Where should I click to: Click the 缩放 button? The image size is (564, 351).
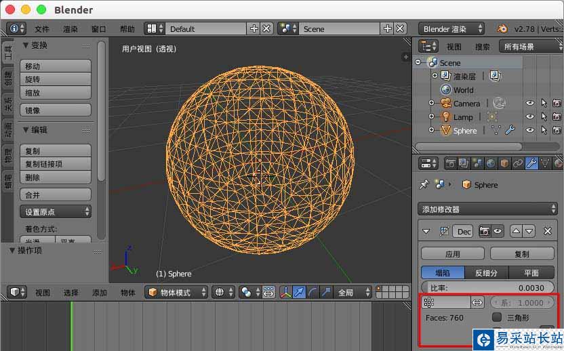tap(56, 93)
